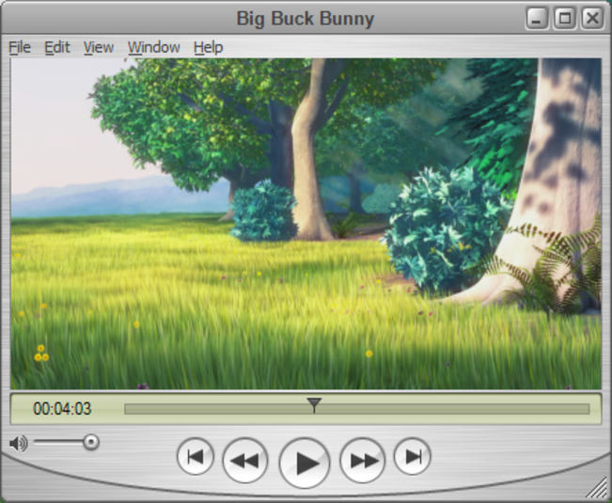Click the volume slider knob

tap(90, 442)
